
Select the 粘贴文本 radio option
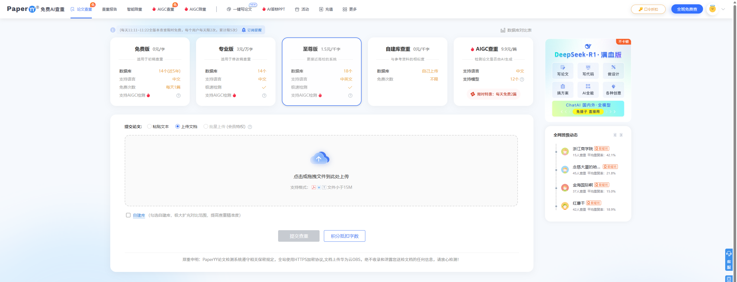(x=149, y=126)
